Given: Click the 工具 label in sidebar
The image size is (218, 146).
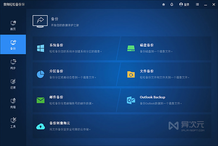Looking at the screenshot, I should [x=13, y=127].
